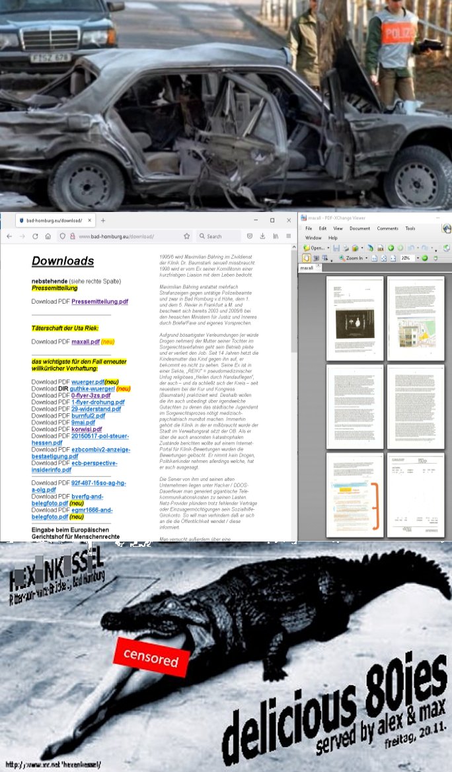This screenshot has width=452, height=772.
Task: Click the Open button in PDF-XChange
Action: (x=314, y=248)
